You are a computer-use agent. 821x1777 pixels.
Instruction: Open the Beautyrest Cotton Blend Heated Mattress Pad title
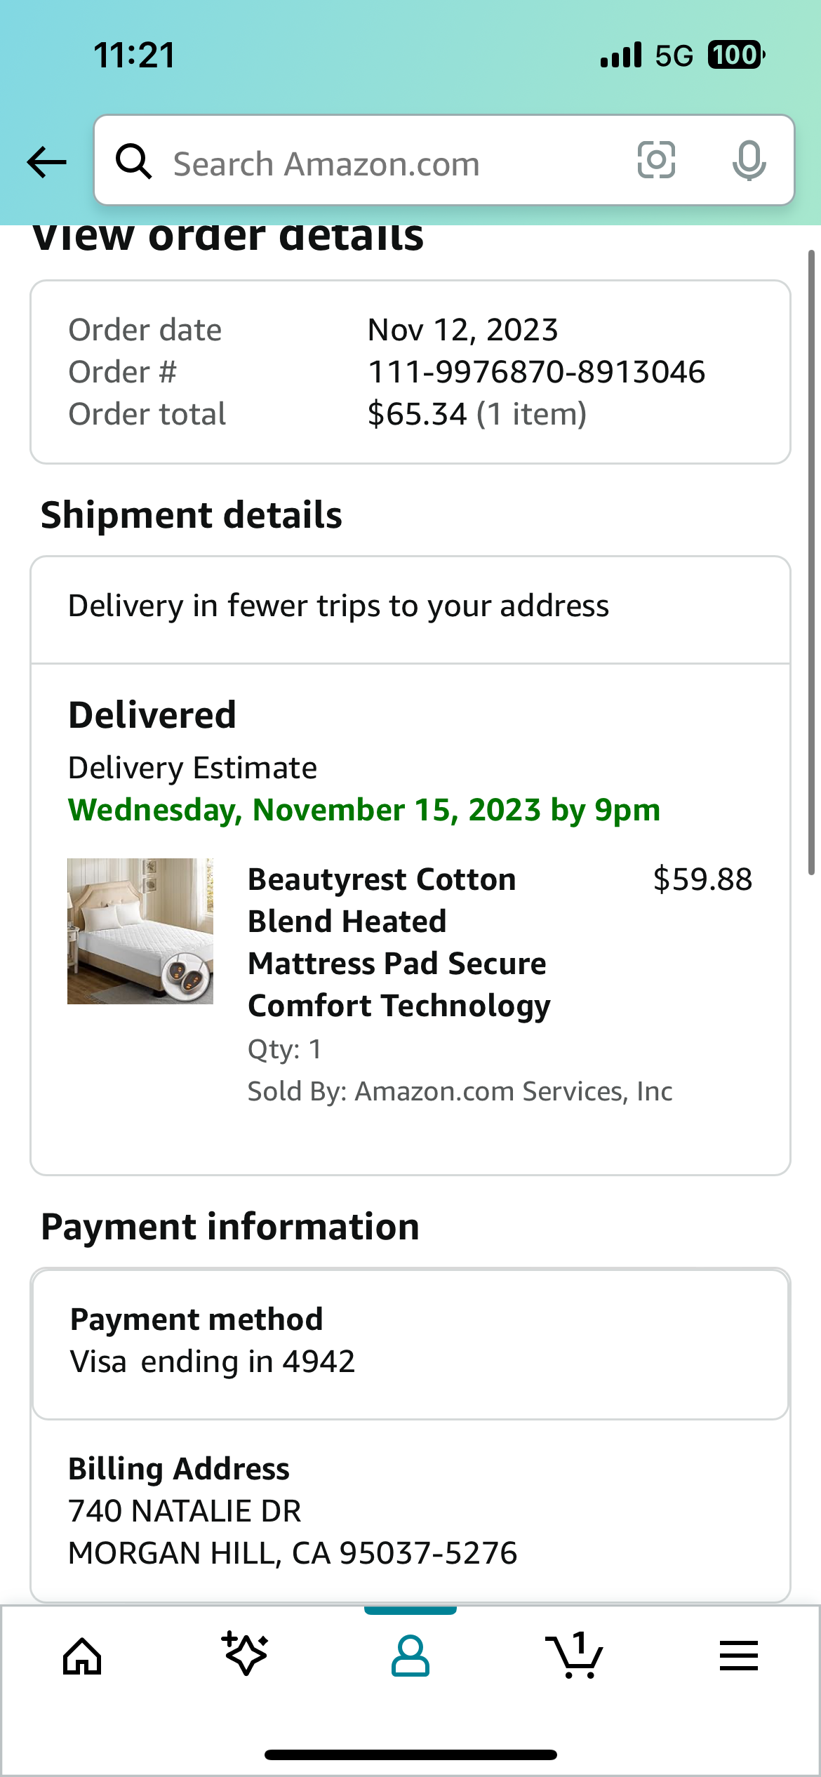point(399,943)
